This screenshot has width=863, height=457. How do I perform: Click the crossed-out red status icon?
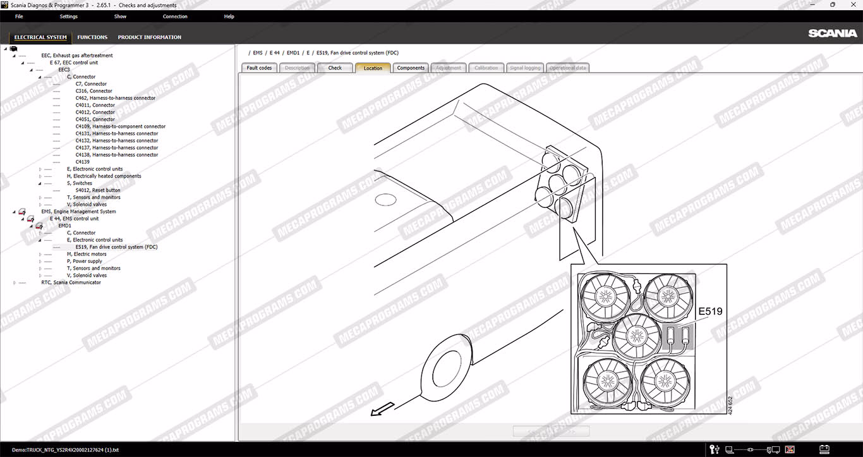click(x=789, y=450)
